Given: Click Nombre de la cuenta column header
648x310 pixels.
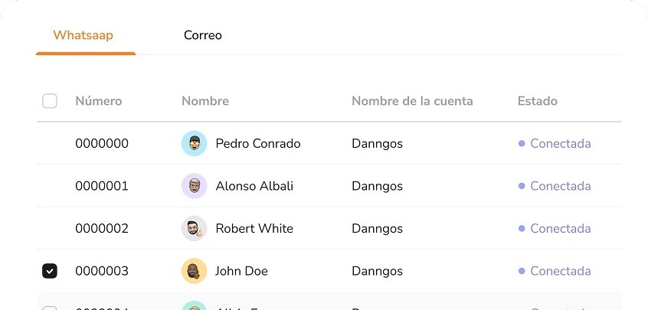Looking at the screenshot, I should tap(412, 101).
